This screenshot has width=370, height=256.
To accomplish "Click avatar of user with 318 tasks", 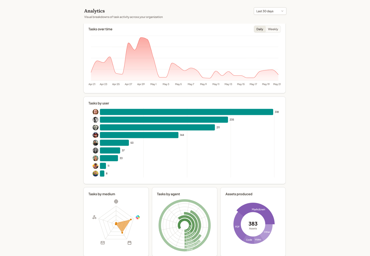I will point(95,112).
